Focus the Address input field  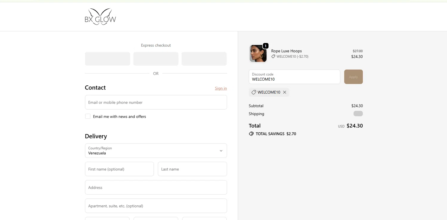(156, 187)
